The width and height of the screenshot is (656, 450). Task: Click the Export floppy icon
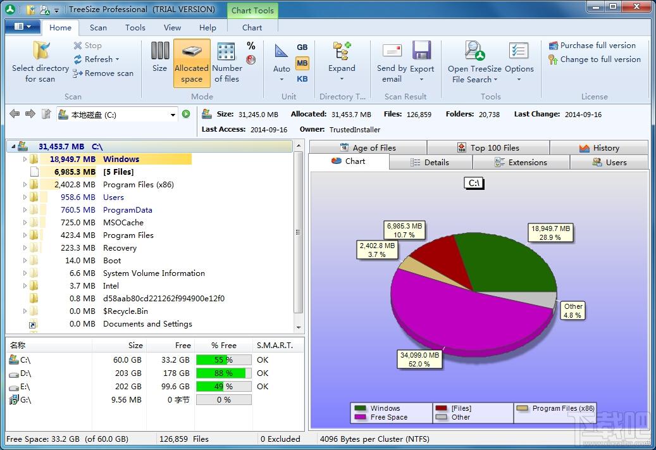[422, 50]
